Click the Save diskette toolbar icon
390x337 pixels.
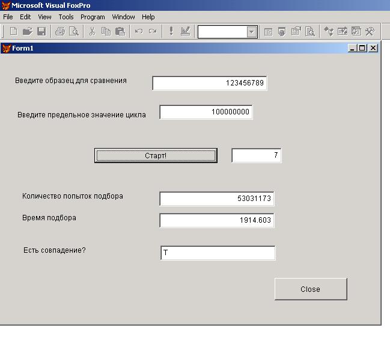coord(41,31)
